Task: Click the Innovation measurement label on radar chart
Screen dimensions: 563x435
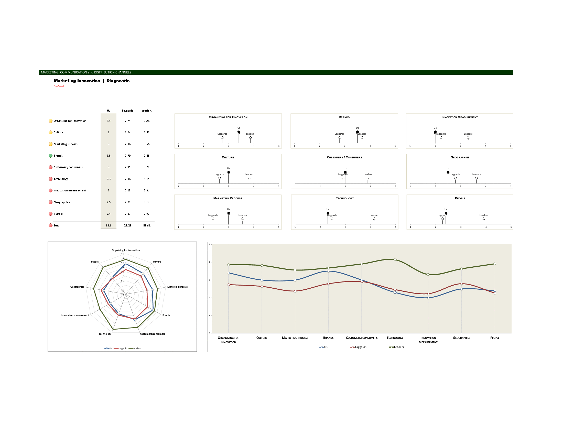Action: 75,316
